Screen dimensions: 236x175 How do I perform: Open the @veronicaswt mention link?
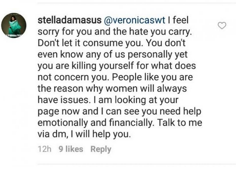tap(135, 20)
